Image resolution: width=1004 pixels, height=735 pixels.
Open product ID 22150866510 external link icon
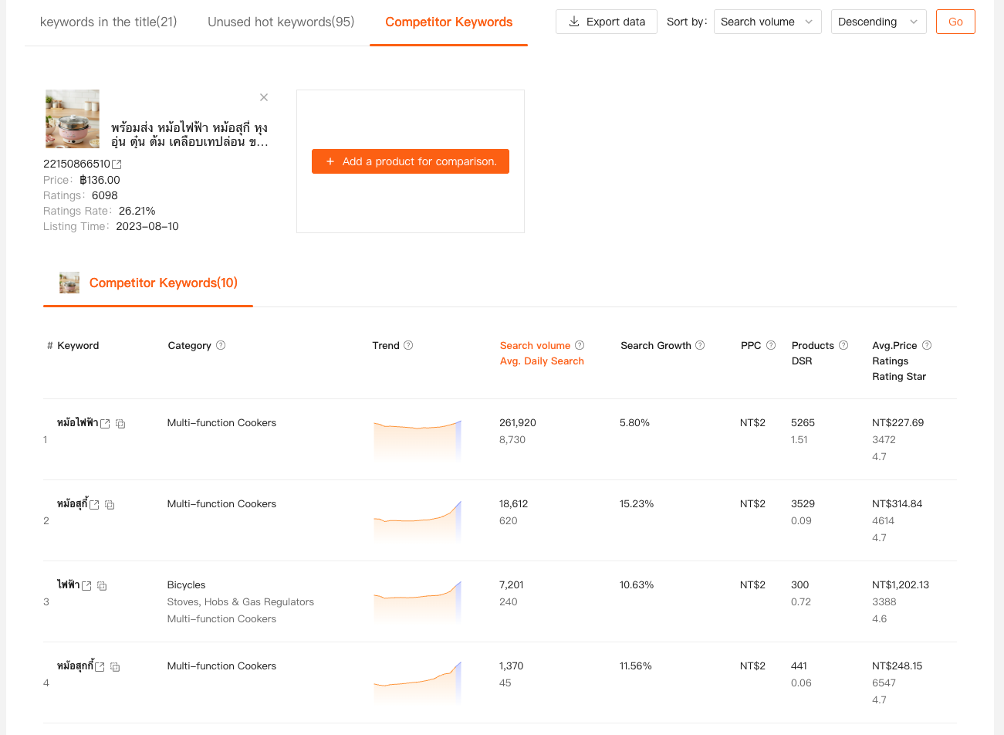pos(117,164)
